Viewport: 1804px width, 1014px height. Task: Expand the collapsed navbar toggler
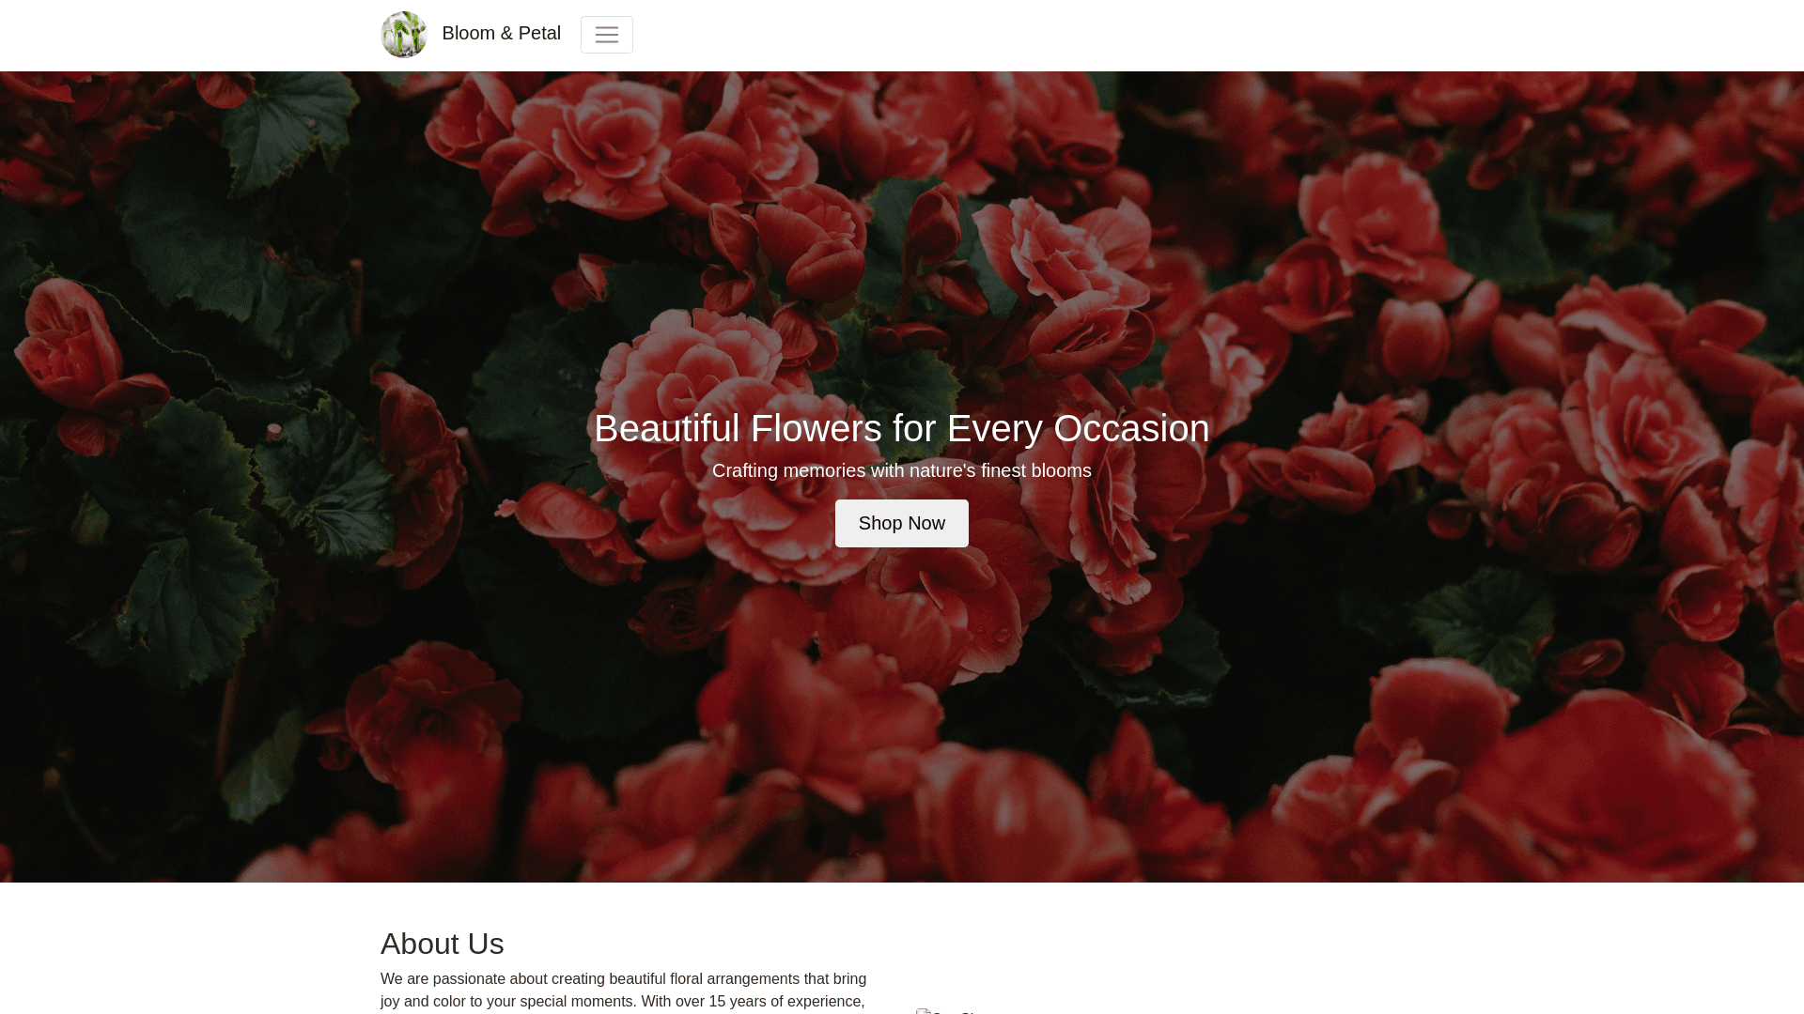[606, 35]
